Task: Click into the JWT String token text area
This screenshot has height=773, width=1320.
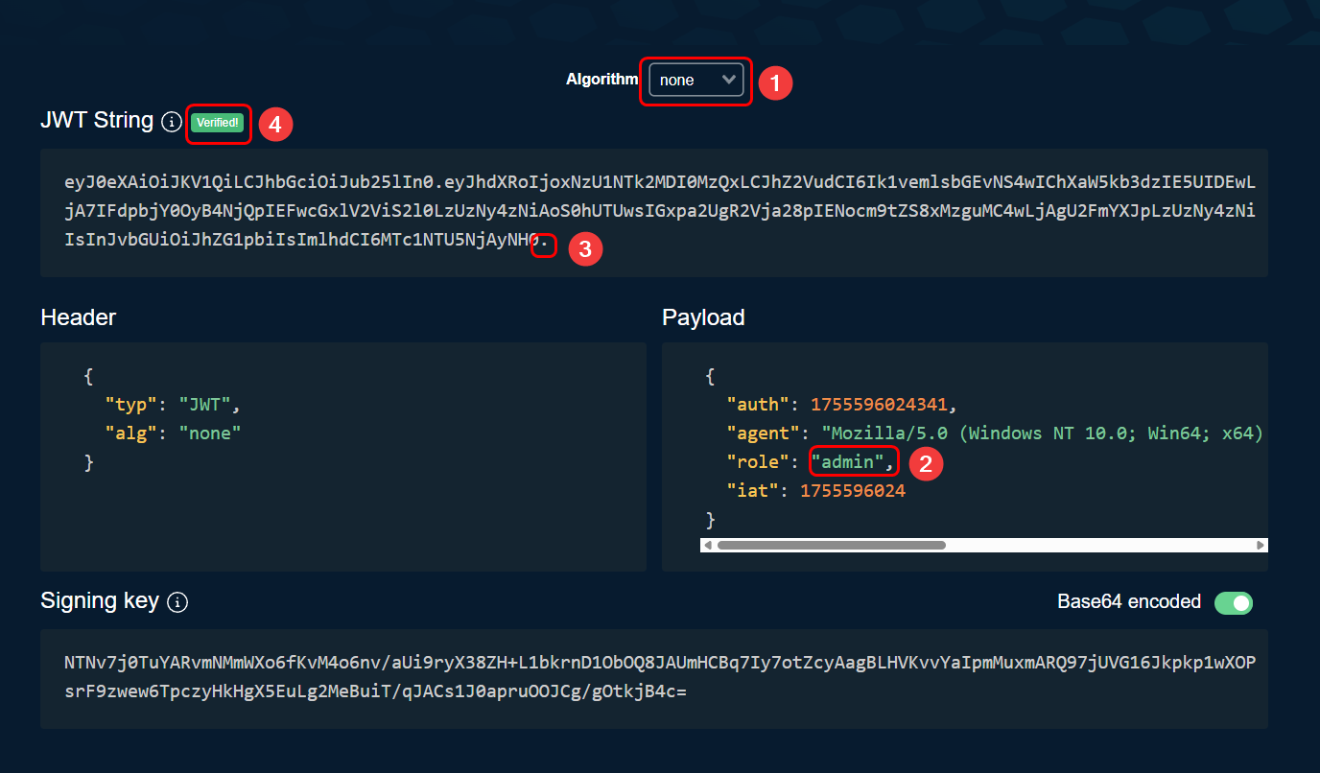Action: pyautogui.click(x=652, y=213)
